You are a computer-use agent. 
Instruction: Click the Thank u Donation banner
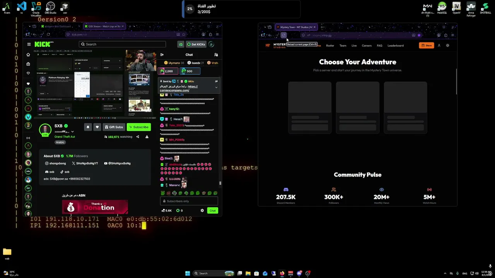[x=95, y=207]
